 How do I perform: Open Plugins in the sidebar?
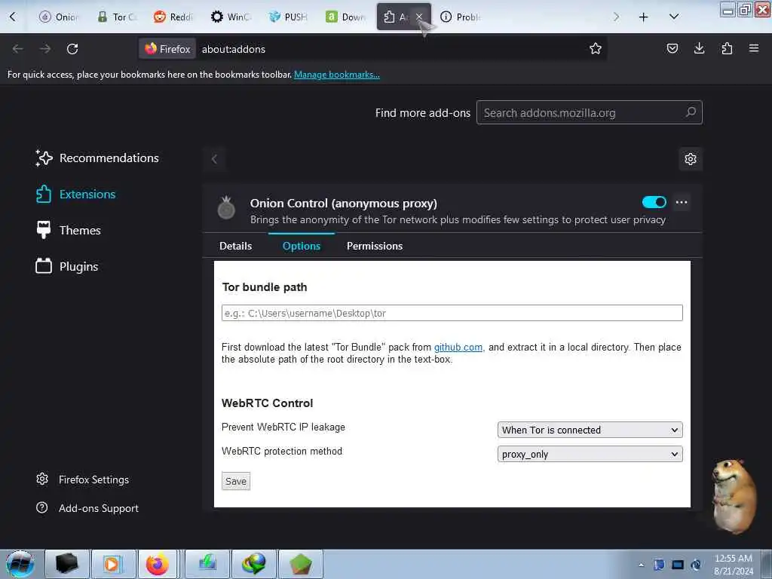click(x=67, y=266)
